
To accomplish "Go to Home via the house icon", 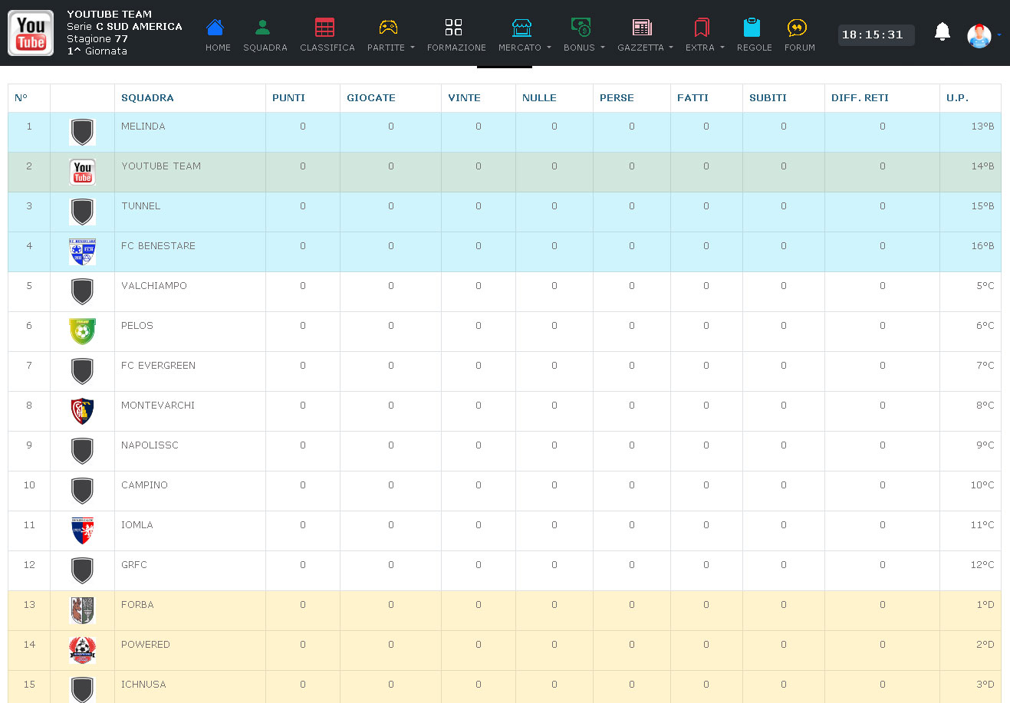I will [215, 28].
